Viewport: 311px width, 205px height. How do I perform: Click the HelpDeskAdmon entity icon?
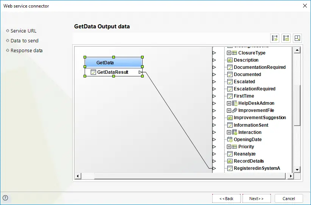tap(235, 103)
